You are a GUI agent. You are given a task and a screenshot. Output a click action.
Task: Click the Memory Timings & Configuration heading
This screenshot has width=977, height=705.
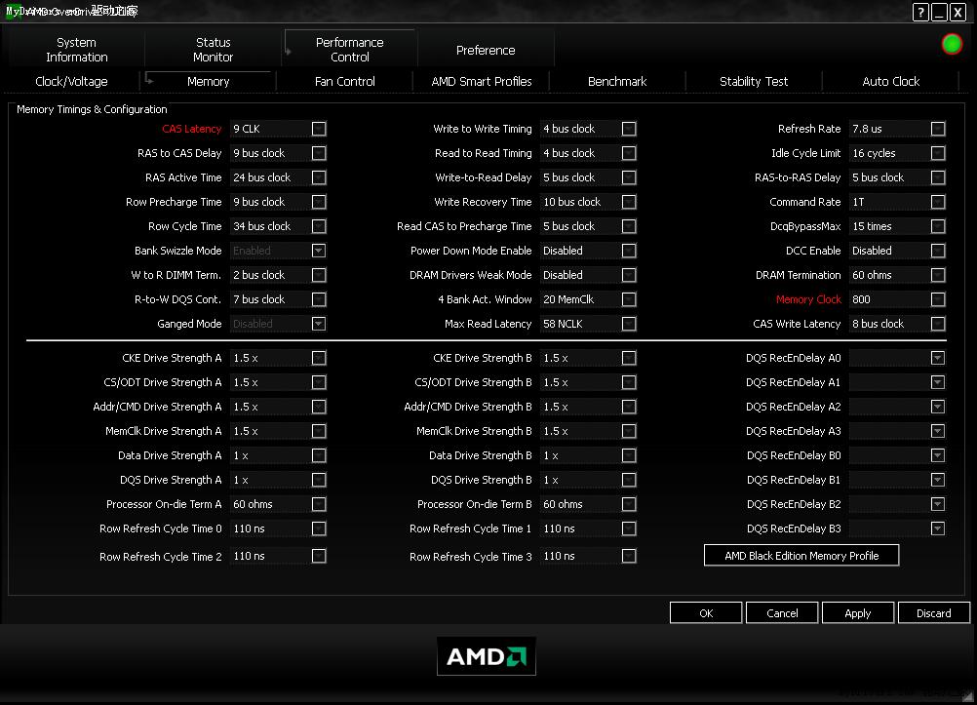click(92, 109)
